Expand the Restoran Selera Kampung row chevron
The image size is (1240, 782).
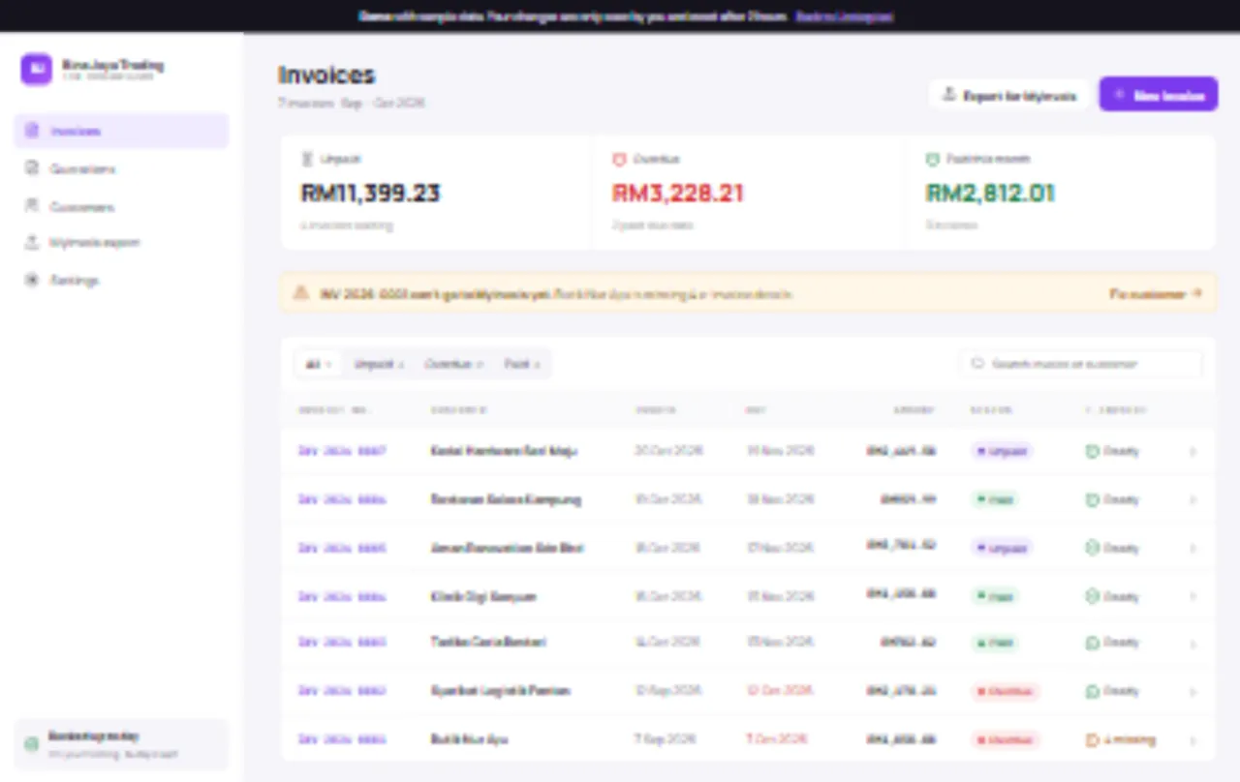tap(1193, 499)
